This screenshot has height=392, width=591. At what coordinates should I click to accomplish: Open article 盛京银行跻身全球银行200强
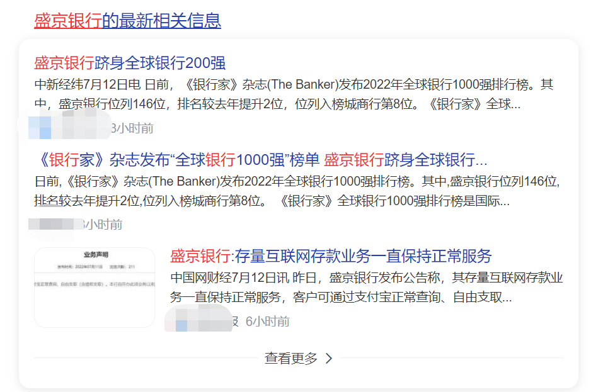130,63
